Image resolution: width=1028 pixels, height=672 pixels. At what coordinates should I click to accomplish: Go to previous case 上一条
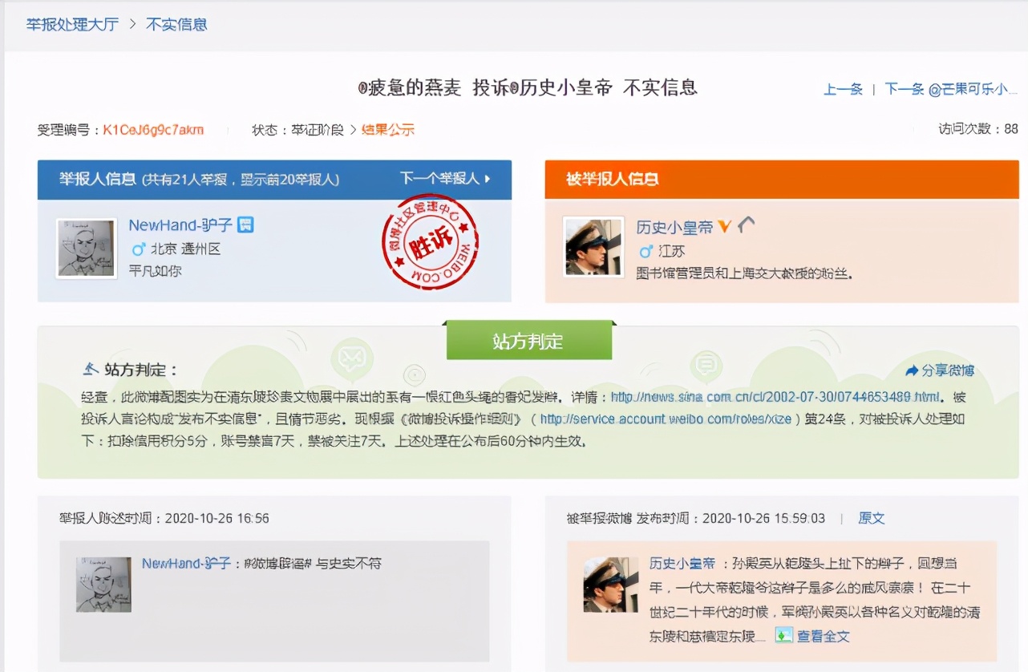coord(843,89)
